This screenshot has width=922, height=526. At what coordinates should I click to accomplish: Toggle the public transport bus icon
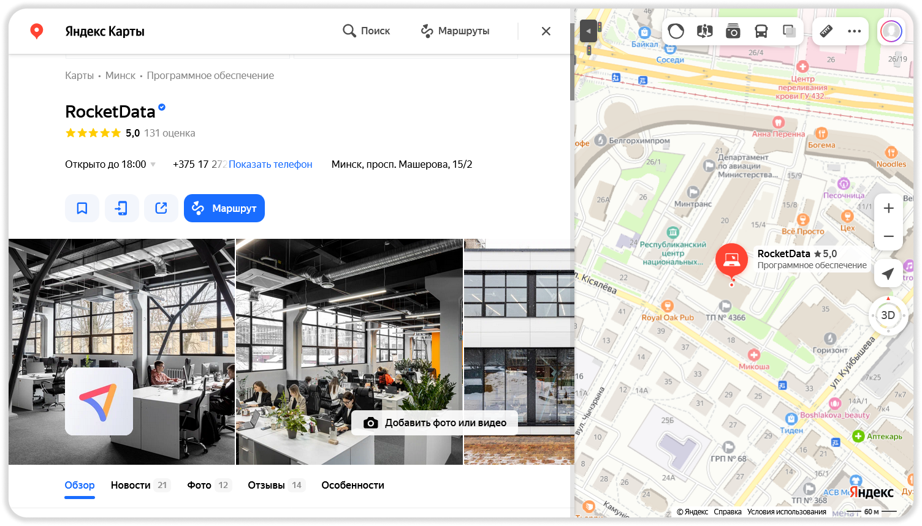click(761, 31)
